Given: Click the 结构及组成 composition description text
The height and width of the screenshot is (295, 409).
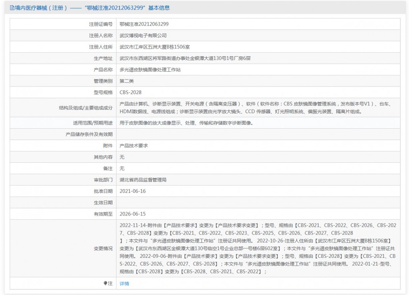Looking at the screenshot, I should tap(256, 108).
